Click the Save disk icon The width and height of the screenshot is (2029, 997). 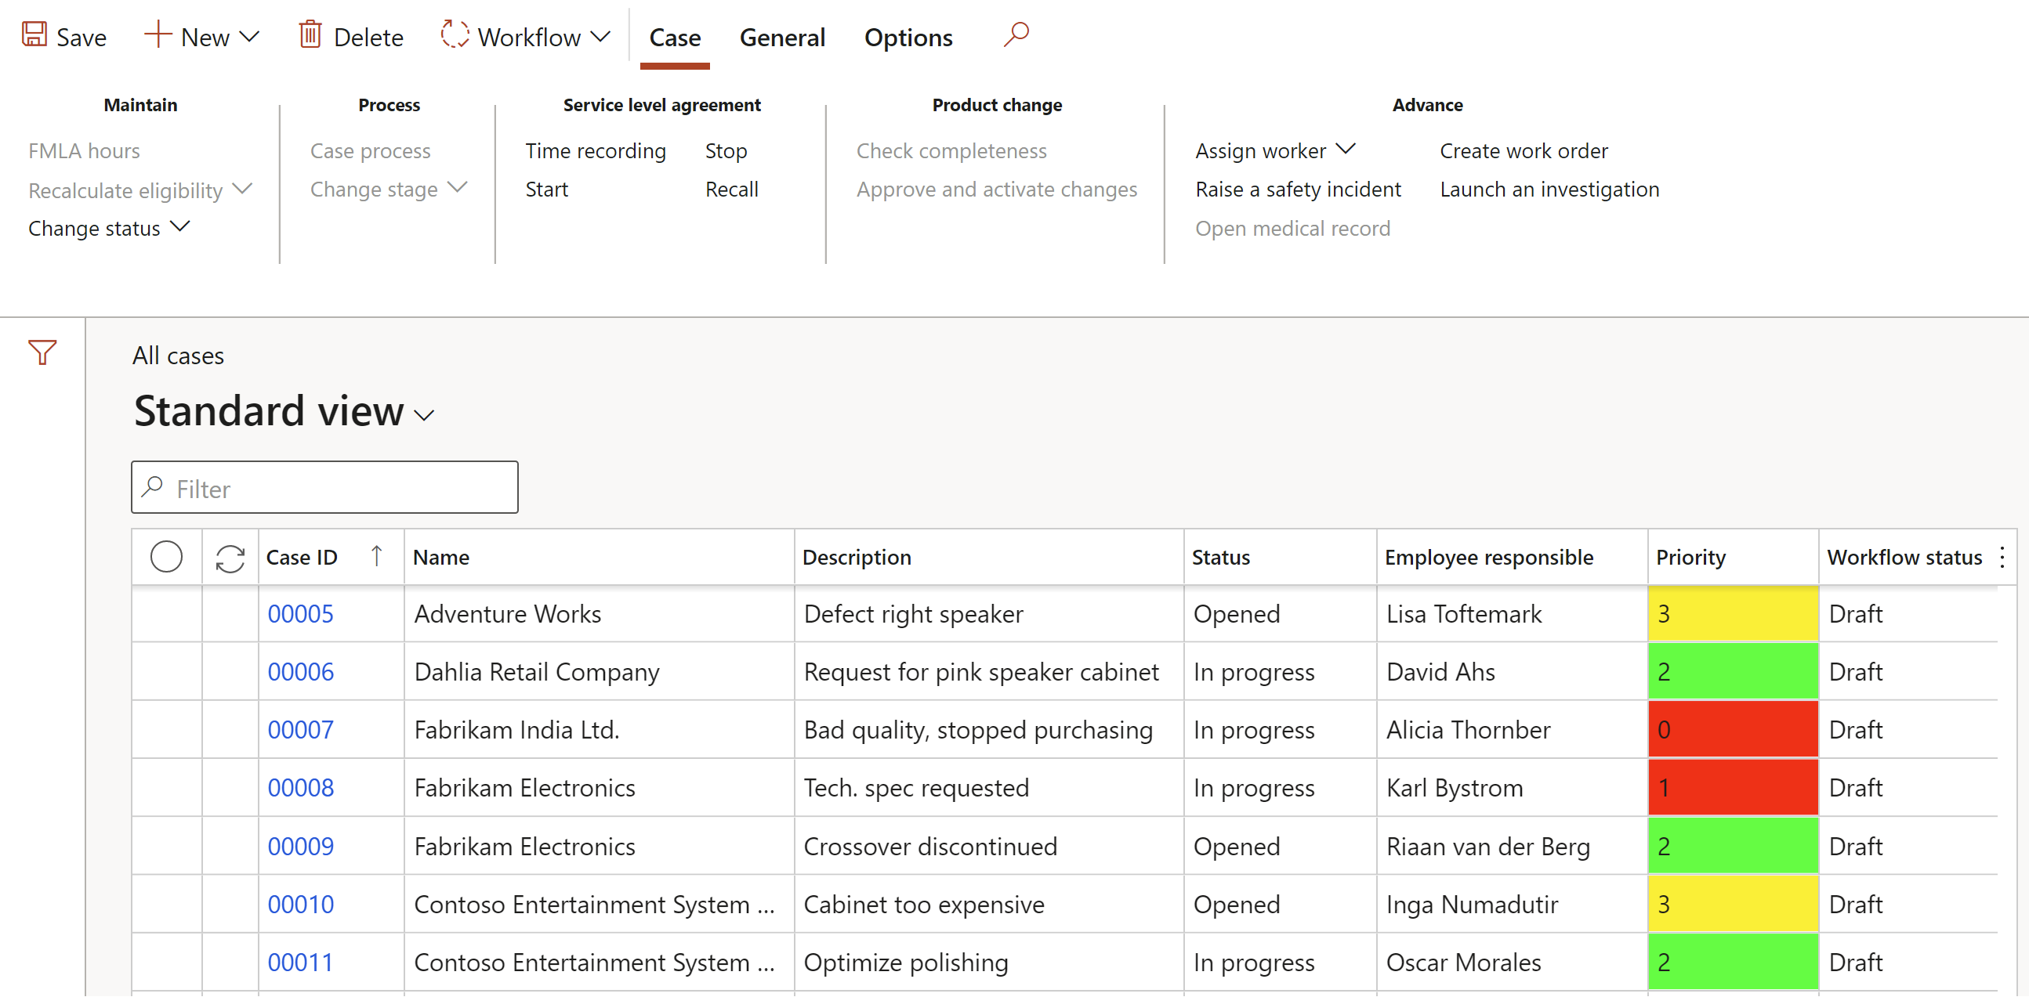(x=34, y=34)
